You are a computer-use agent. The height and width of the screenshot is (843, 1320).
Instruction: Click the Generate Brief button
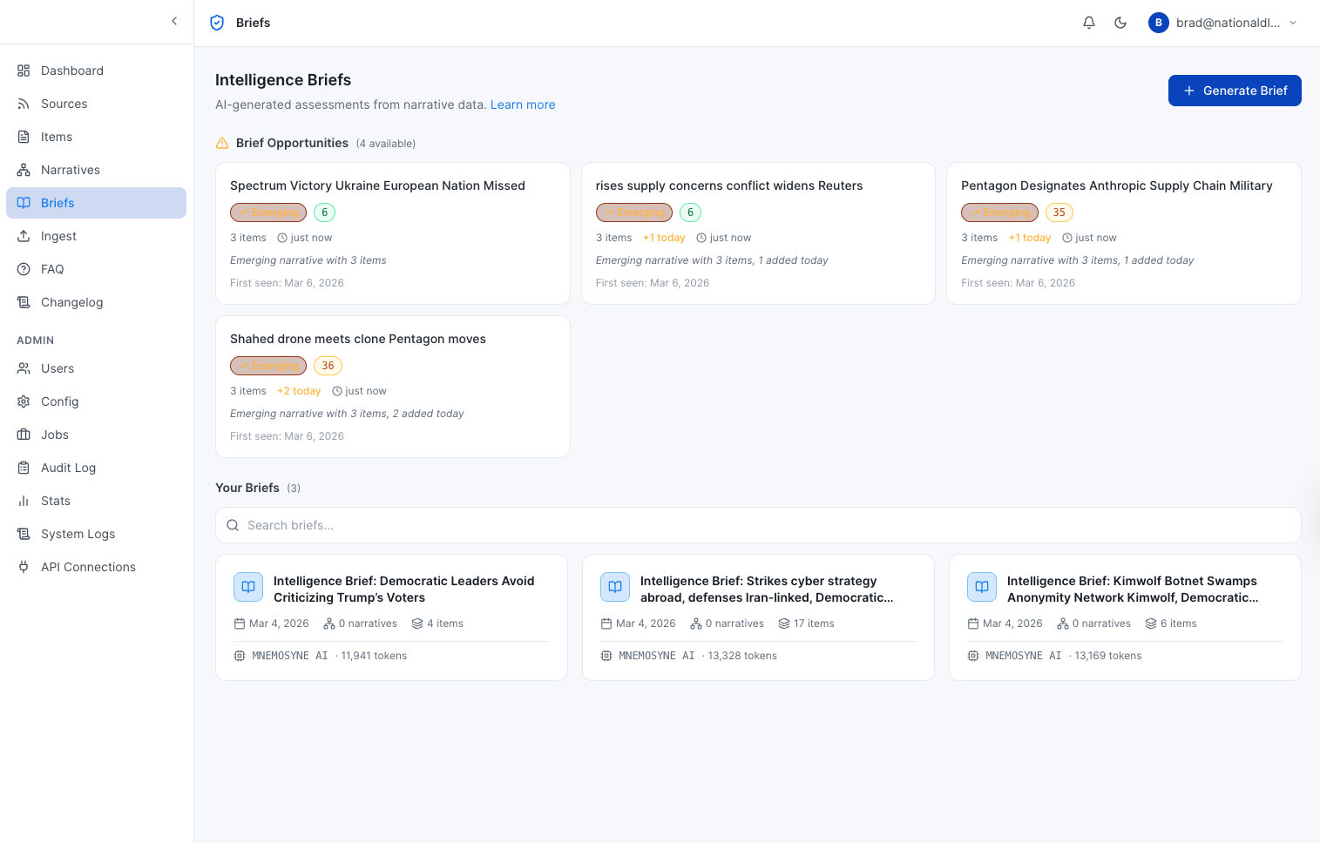point(1234,91)
